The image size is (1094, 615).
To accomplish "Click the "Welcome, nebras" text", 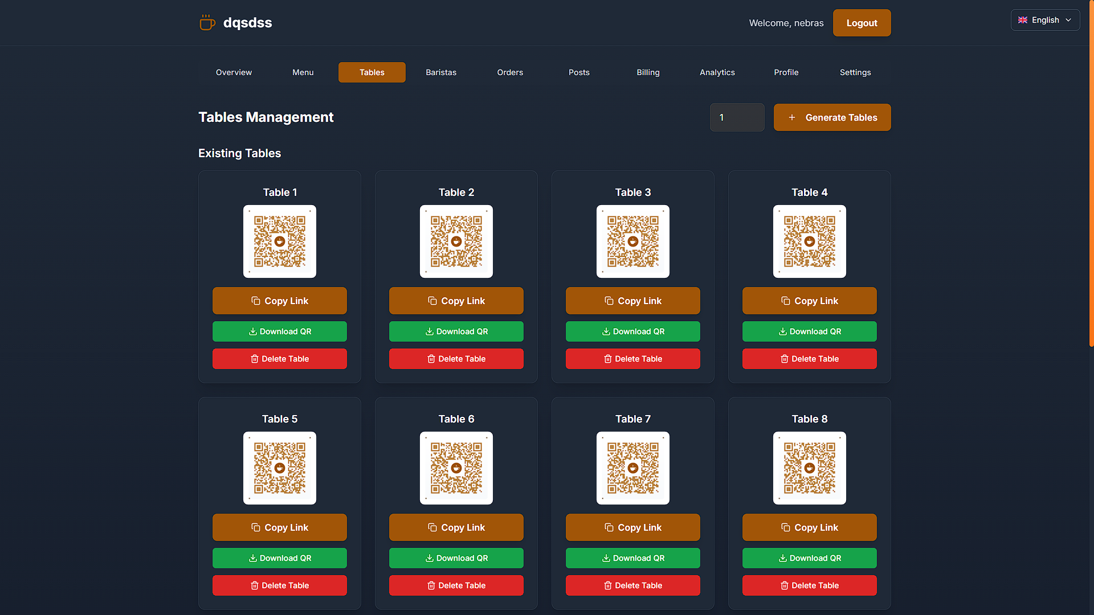I will pyautogui.click(x=786, y=23).
